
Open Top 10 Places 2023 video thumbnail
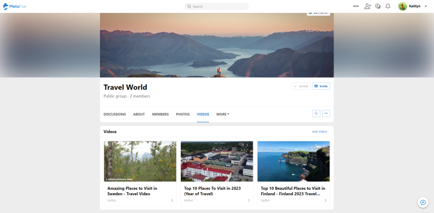click(217, 161)
